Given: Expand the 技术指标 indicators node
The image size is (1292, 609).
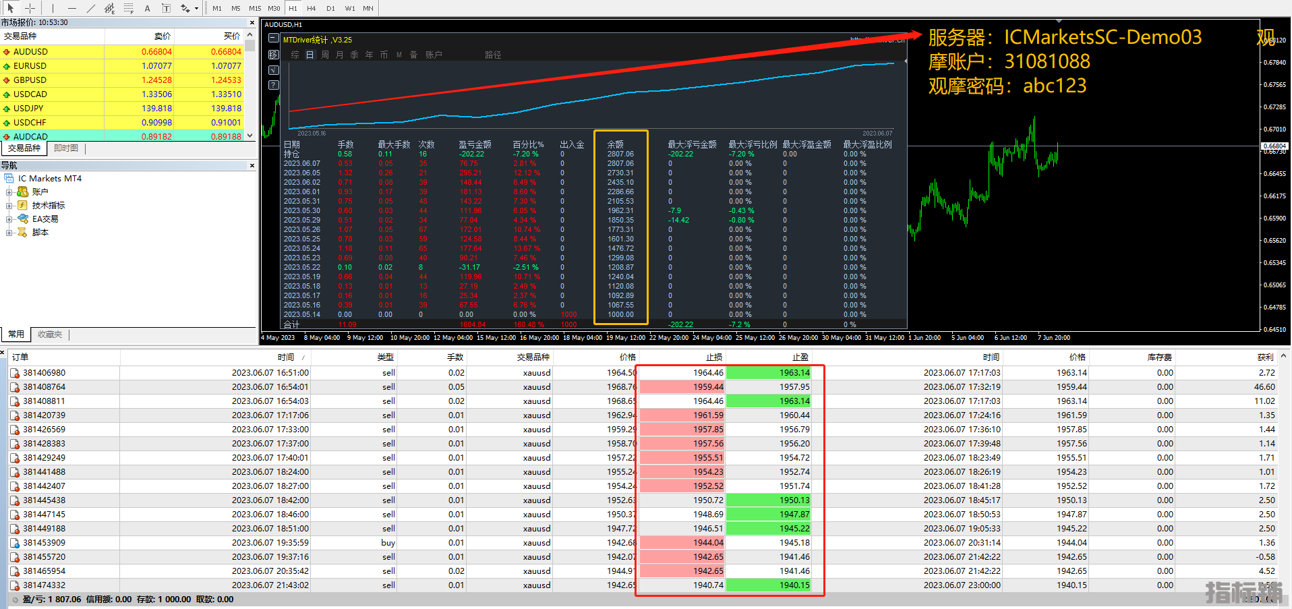Looking at the screenshot, I should coord(9,206).
